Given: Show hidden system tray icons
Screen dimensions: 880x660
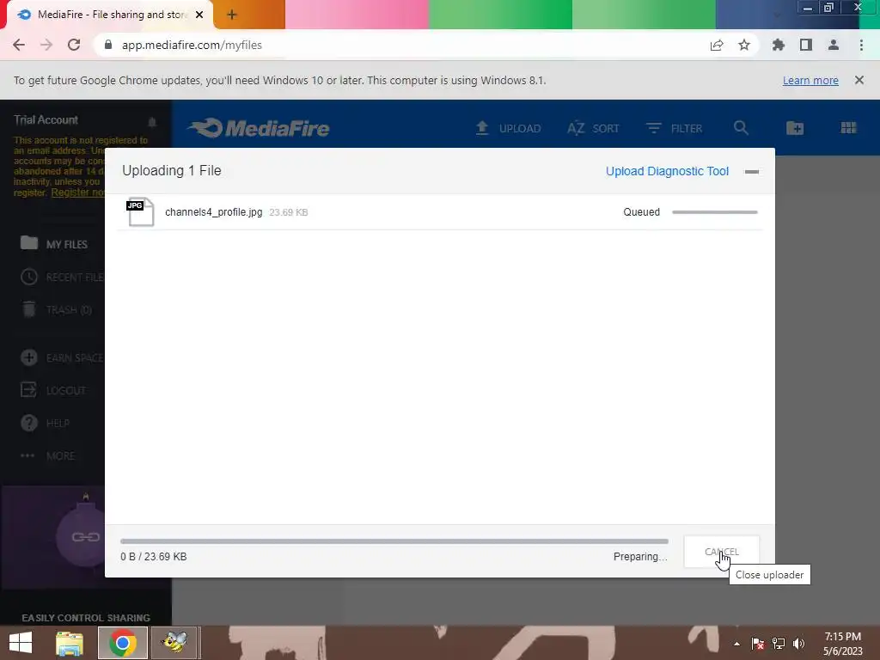Looking at the screenshot, I should click(736, 644).
